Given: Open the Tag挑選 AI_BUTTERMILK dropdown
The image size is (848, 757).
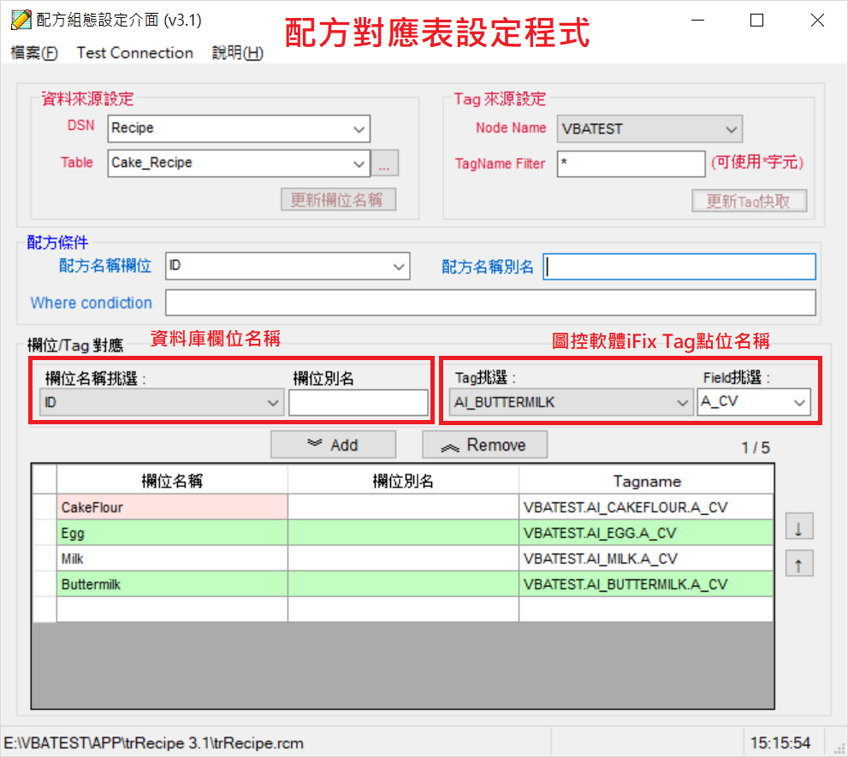Looking at the screenshot, I should 682,402.
